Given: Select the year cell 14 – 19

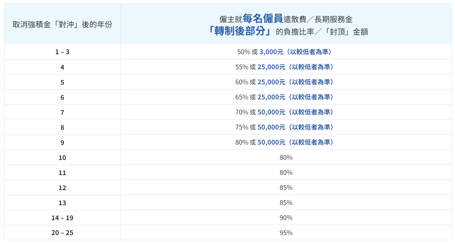Looking at the screenshot, I should point(62,218).
